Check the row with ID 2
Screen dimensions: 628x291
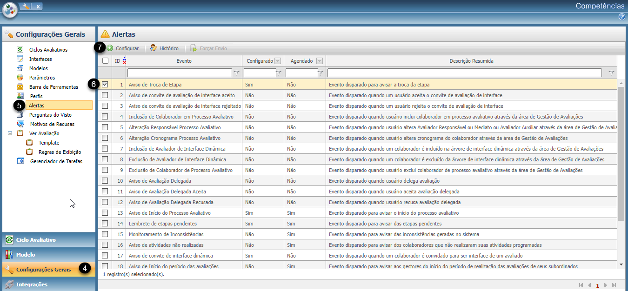point(105,95)
